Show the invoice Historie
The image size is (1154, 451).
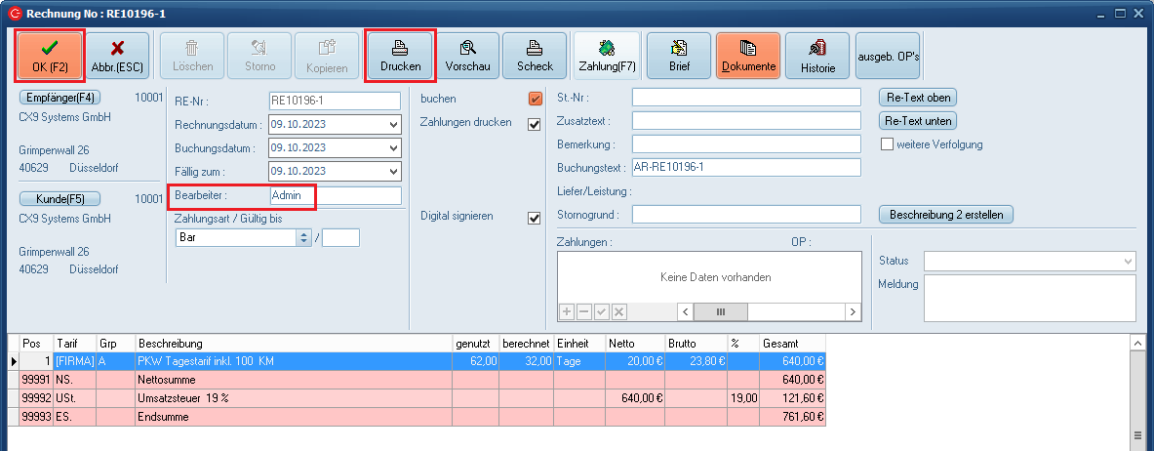click(x=817, y=55)
